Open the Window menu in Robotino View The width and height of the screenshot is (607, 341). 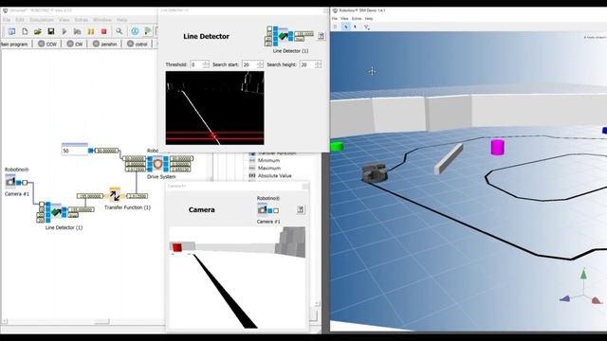click(102, 20)
